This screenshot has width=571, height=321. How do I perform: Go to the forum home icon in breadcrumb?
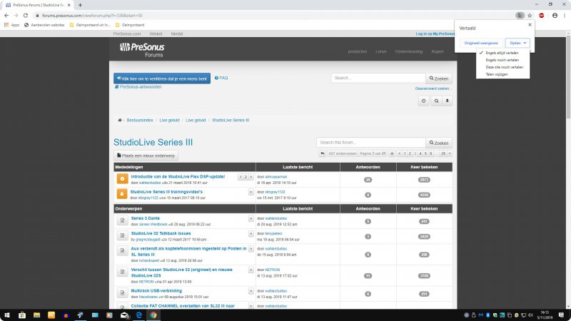[119, 120]
